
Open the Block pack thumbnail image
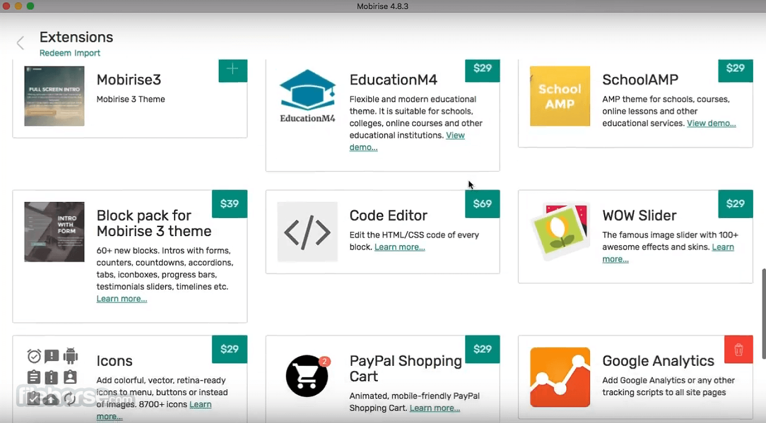point(54,232)
